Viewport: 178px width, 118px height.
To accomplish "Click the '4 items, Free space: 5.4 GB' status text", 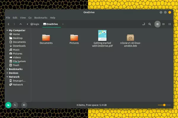I will coord(91,105).
